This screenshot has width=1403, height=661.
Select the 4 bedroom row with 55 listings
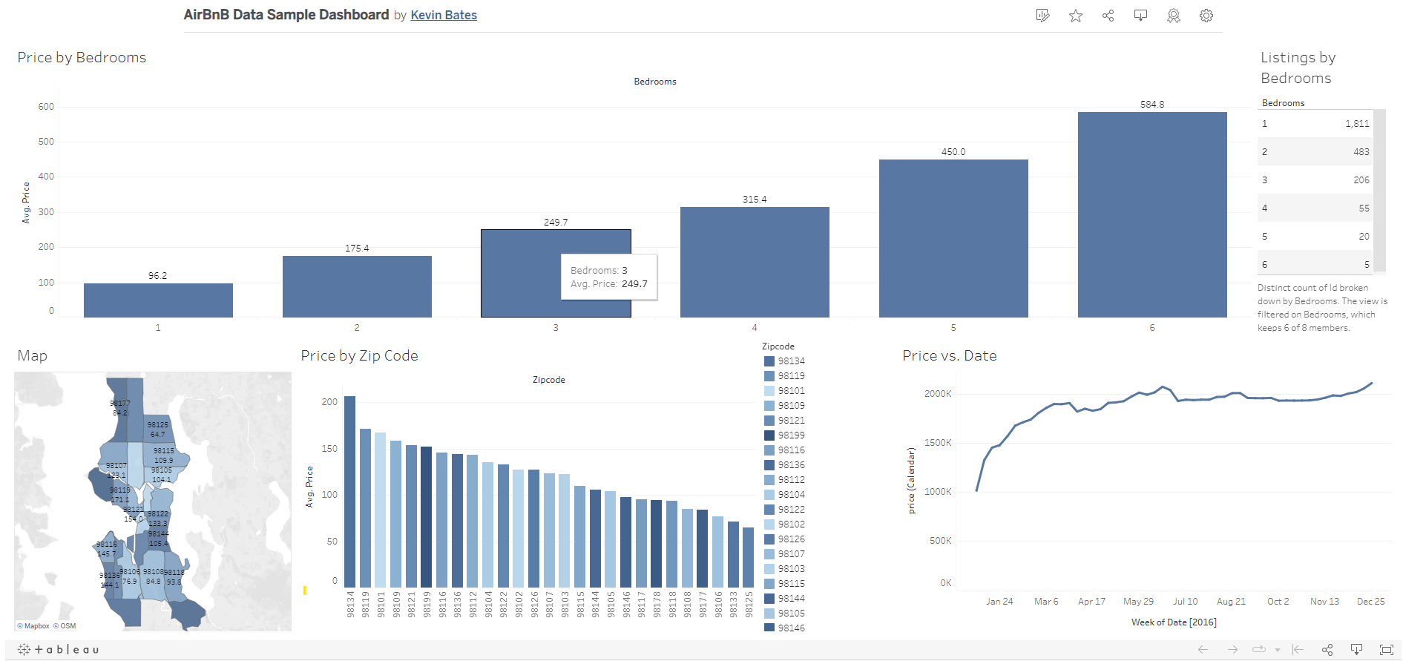tap(1315, 208)
